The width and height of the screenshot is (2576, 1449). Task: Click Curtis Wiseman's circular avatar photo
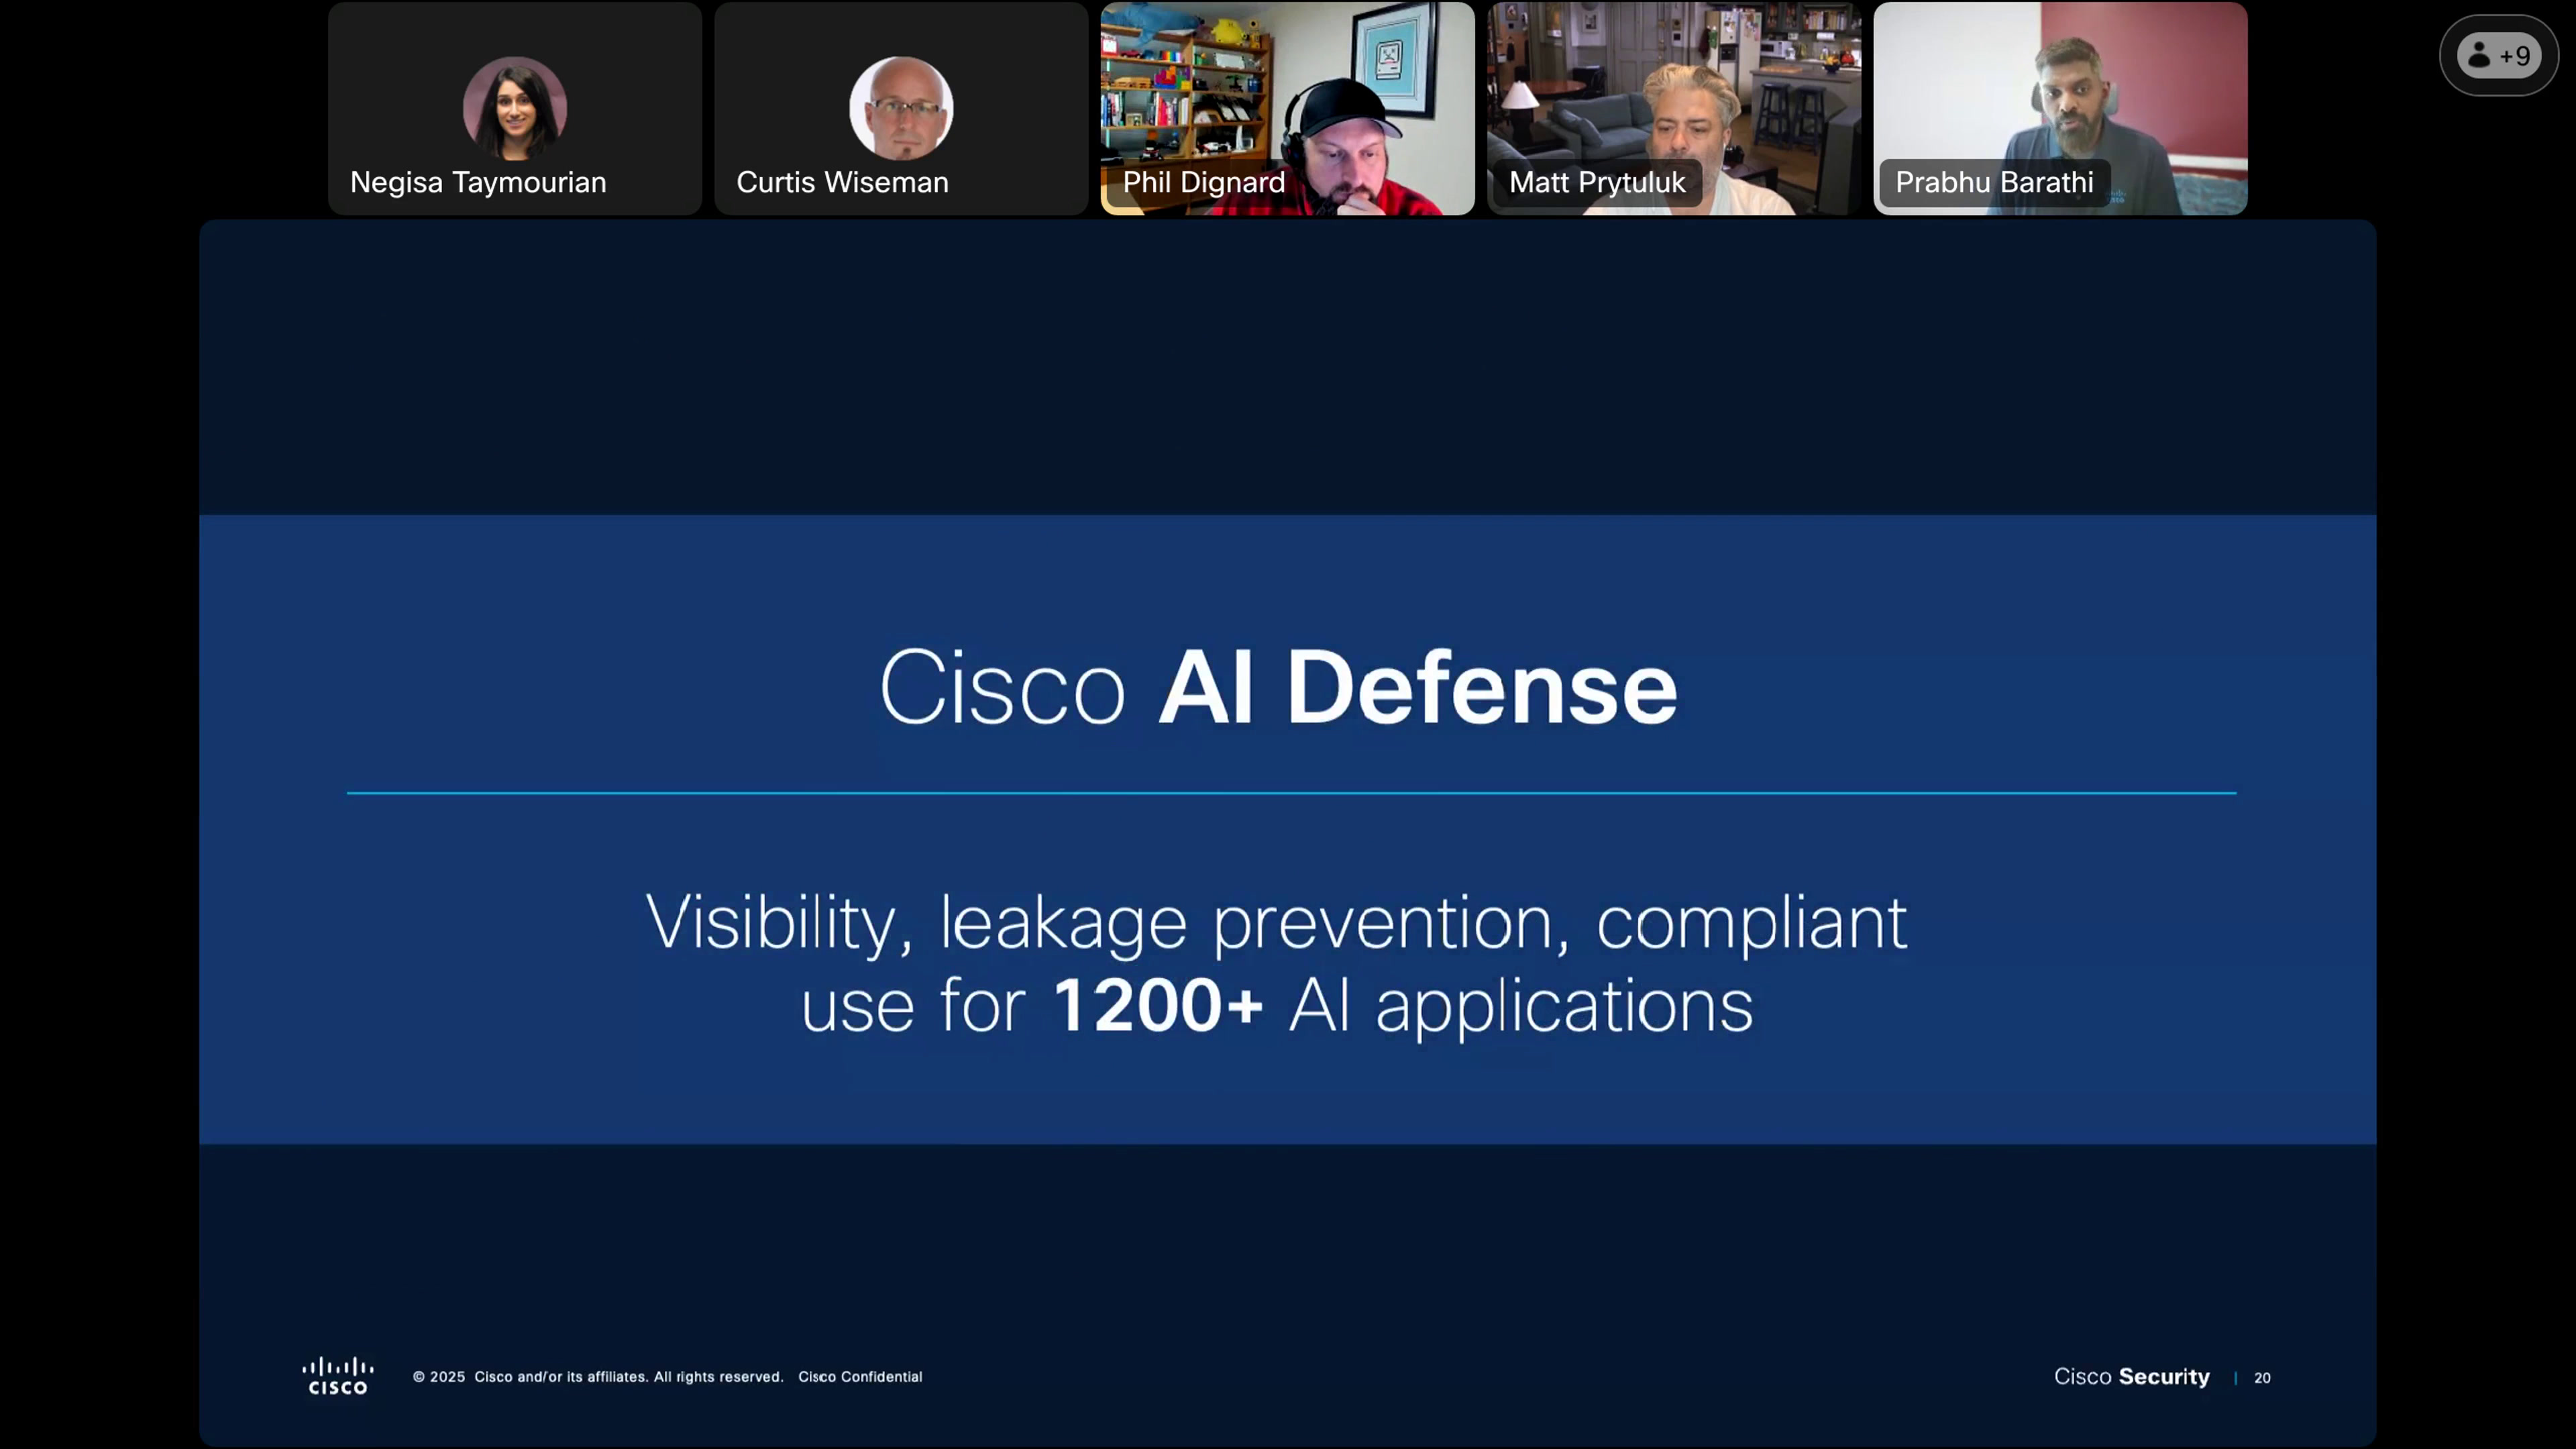pyautogui.click(x=901, y=108)
